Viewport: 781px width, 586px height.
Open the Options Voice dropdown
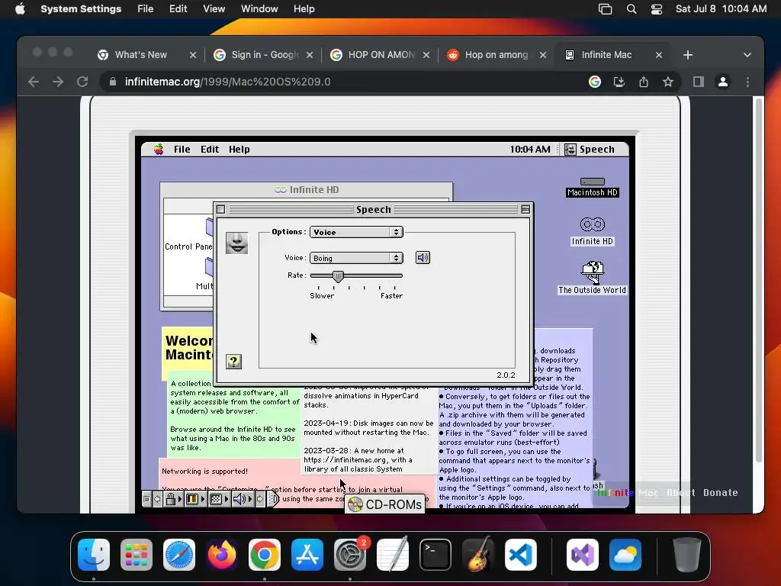pyautogui.click(x=356, y=232)
